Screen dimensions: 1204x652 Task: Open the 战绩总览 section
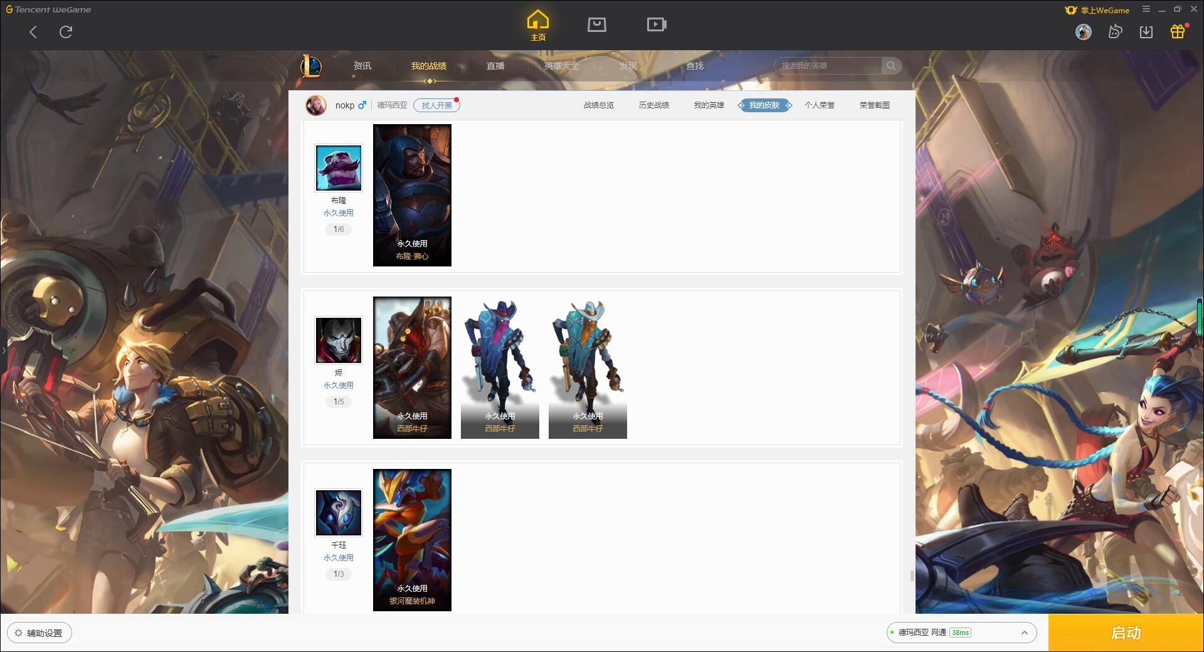click(x=599, y=105)
